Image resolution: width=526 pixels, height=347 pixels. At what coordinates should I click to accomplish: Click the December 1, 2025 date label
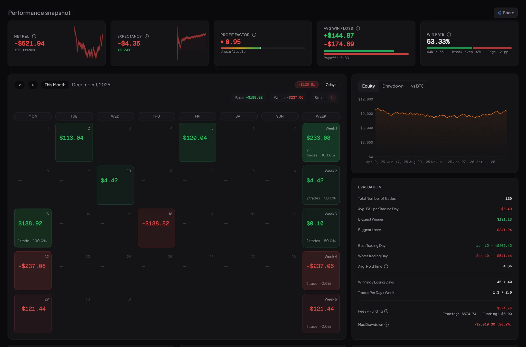pos(91,85)
